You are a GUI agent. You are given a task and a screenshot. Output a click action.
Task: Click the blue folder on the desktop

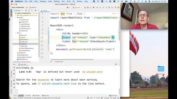click(161, 68)
